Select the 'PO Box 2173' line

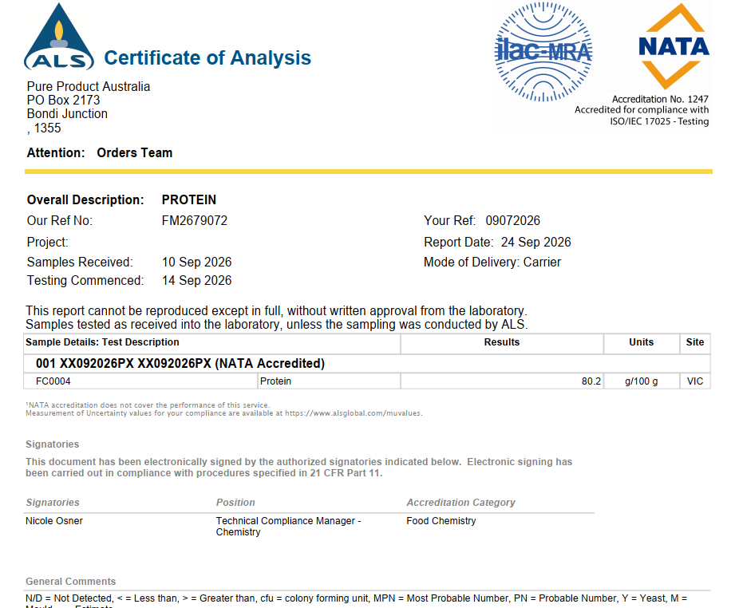63,101
